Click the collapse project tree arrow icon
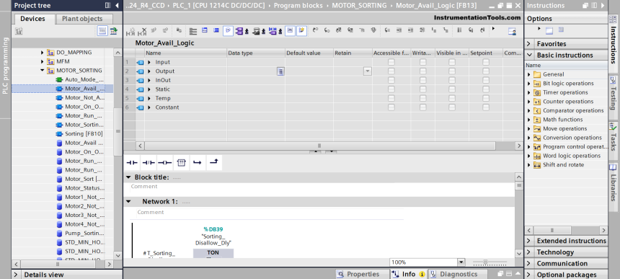This screenshot has width=620, height=279. click(x=117, y=6)
